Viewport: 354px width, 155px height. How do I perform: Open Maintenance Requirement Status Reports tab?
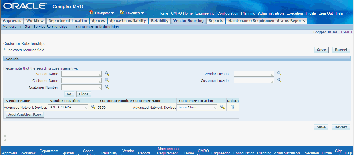(x=266, y=20)
